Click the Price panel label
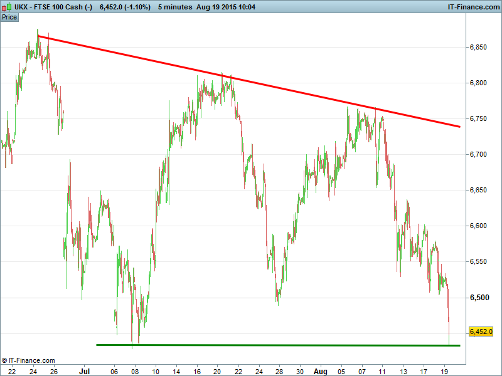 point(9,18)
